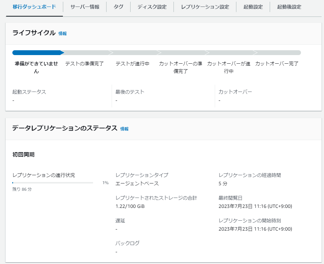Viewport: 324px width, 264px height.
Task: Open the 起動後設定 tab
Action: click(x=289, y=7)
